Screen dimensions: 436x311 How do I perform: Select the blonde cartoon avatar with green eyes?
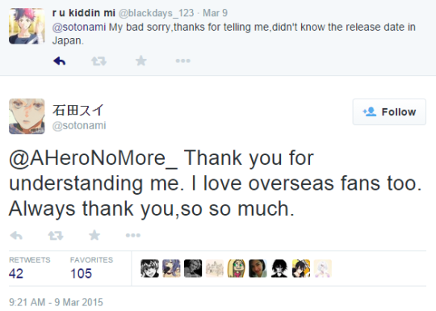click(236, 268)
